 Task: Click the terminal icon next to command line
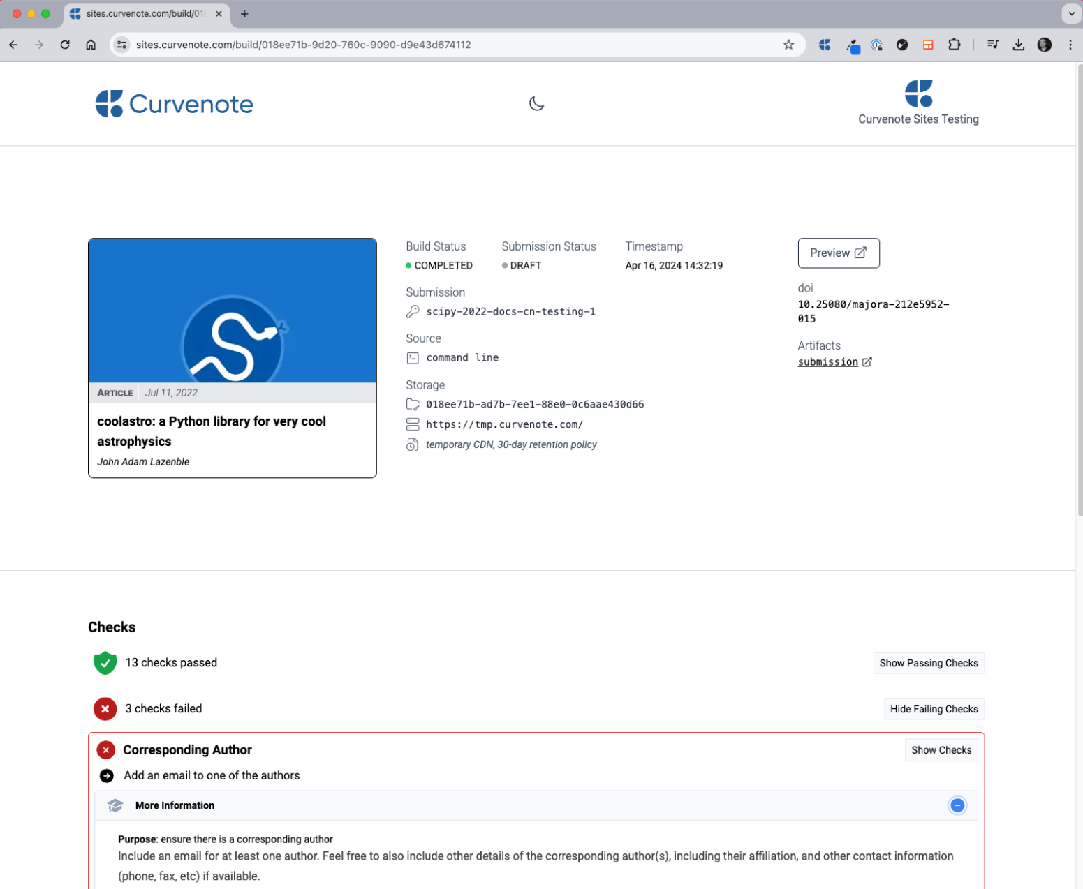[412, 357]
